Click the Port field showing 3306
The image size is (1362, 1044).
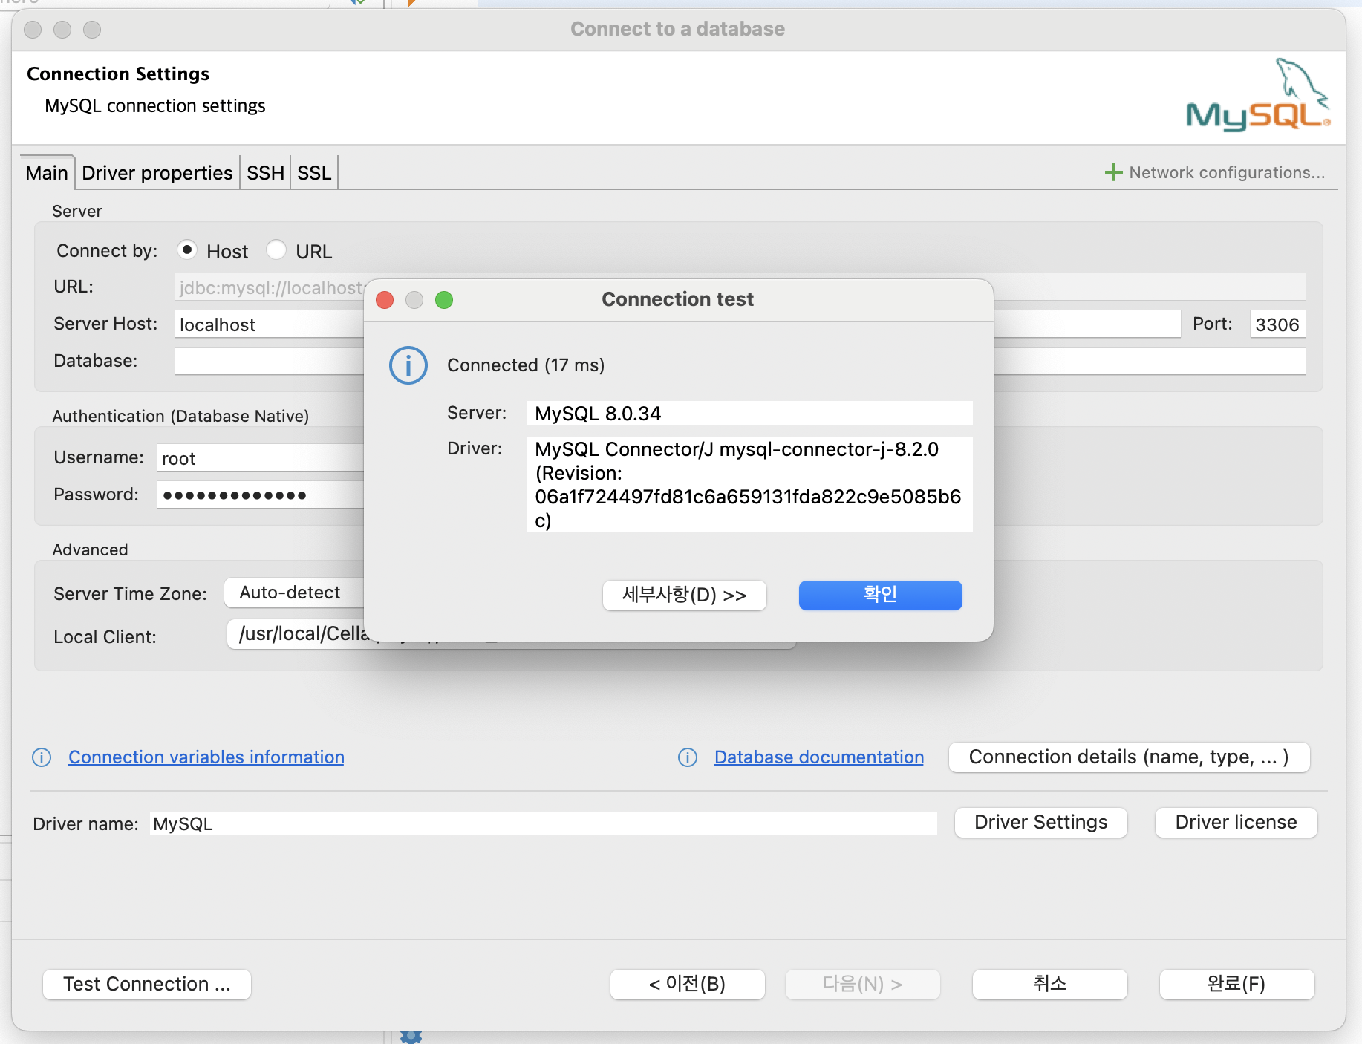(1278, 324)
